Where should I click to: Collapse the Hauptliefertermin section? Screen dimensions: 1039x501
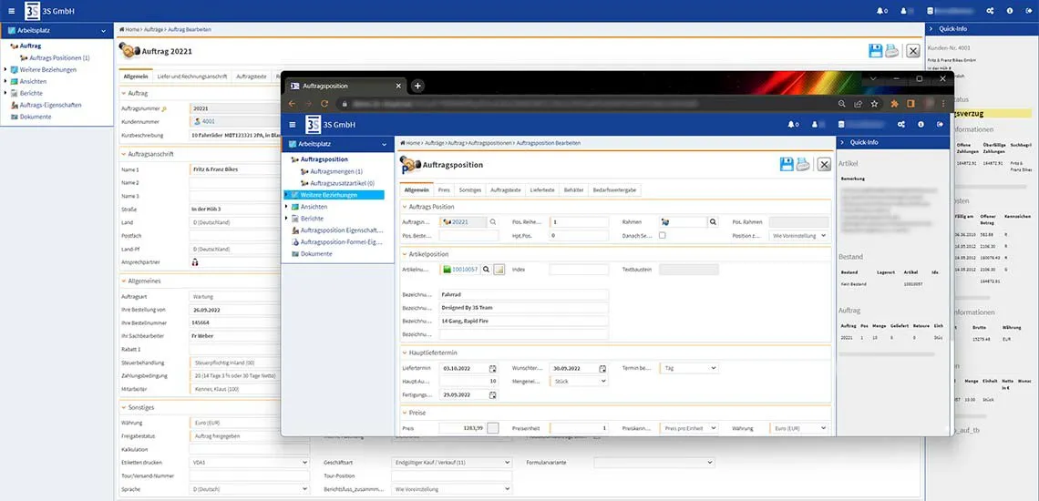pos(406,353)
